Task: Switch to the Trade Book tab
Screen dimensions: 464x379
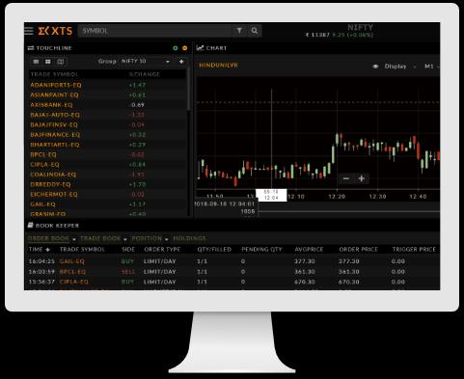Action: click(x=100, y=238)
